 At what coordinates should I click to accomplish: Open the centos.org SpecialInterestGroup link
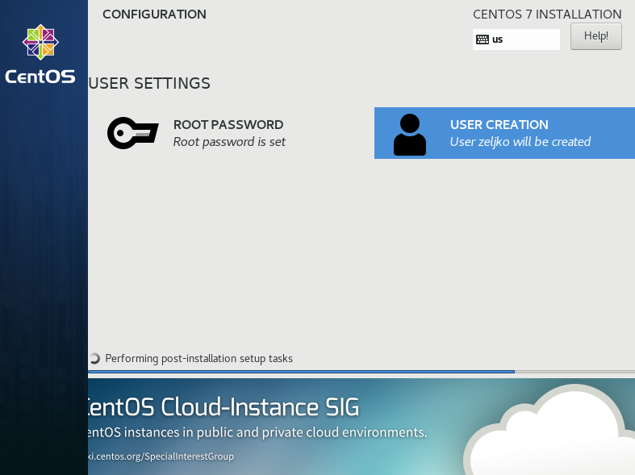(161, 456)
